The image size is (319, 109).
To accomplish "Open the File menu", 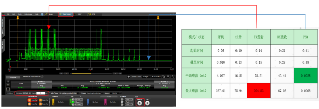I will pos(8,14).
